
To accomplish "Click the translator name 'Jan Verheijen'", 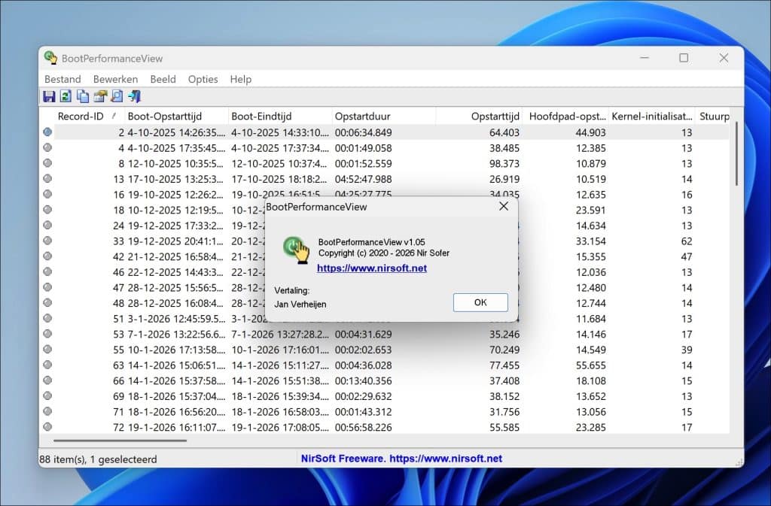I will 300,305.
